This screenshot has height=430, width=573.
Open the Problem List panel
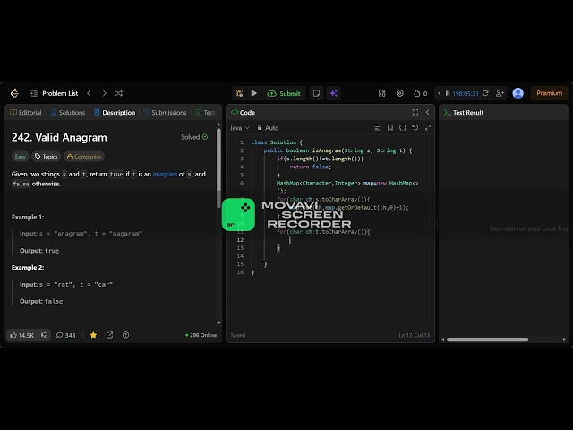pyautogui.click(x=55, y=93)
